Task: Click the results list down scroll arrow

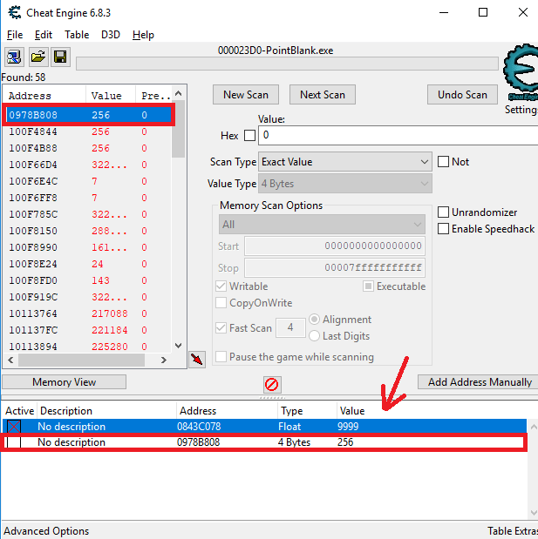Action: point(178,345)
